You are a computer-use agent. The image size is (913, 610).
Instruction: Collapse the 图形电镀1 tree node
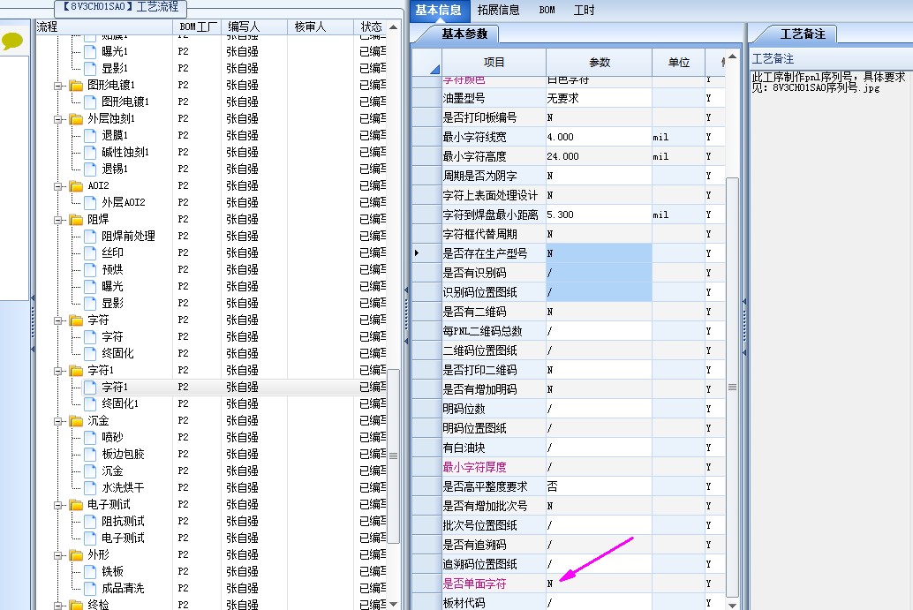pyautogui.click(x=58, y=86)
